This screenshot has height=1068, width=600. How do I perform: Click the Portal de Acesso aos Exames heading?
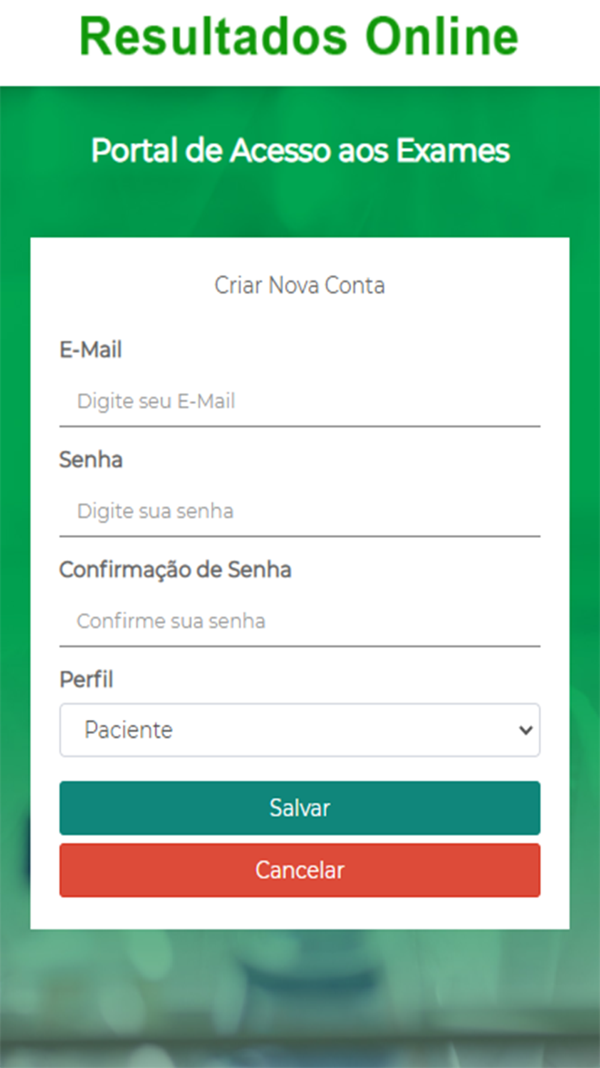(x=300, y=150)
